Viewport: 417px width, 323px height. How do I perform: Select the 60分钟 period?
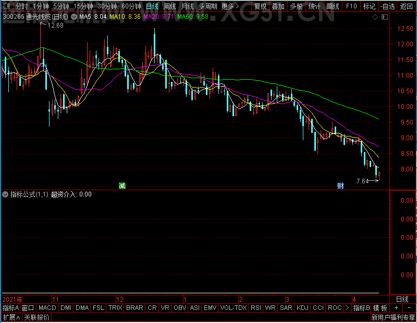click(131, 6)
